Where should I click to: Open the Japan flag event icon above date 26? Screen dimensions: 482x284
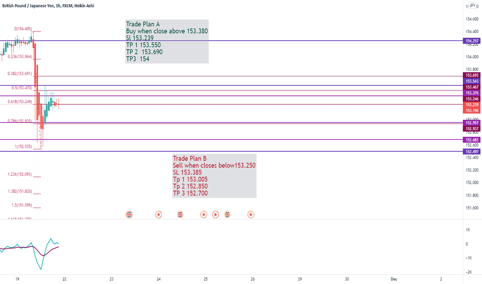coord(251,215)
